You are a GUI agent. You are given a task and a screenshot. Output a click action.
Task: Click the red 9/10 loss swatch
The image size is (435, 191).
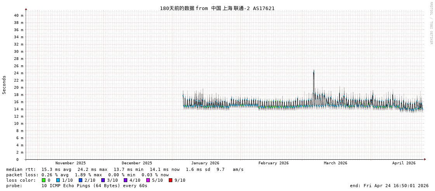tap(170, 180)
